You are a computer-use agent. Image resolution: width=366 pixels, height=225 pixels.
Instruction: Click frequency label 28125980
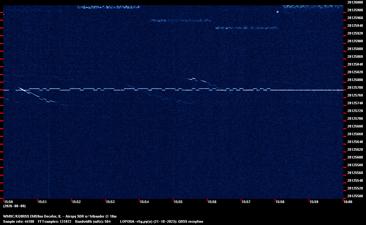(x=355, y=10)
